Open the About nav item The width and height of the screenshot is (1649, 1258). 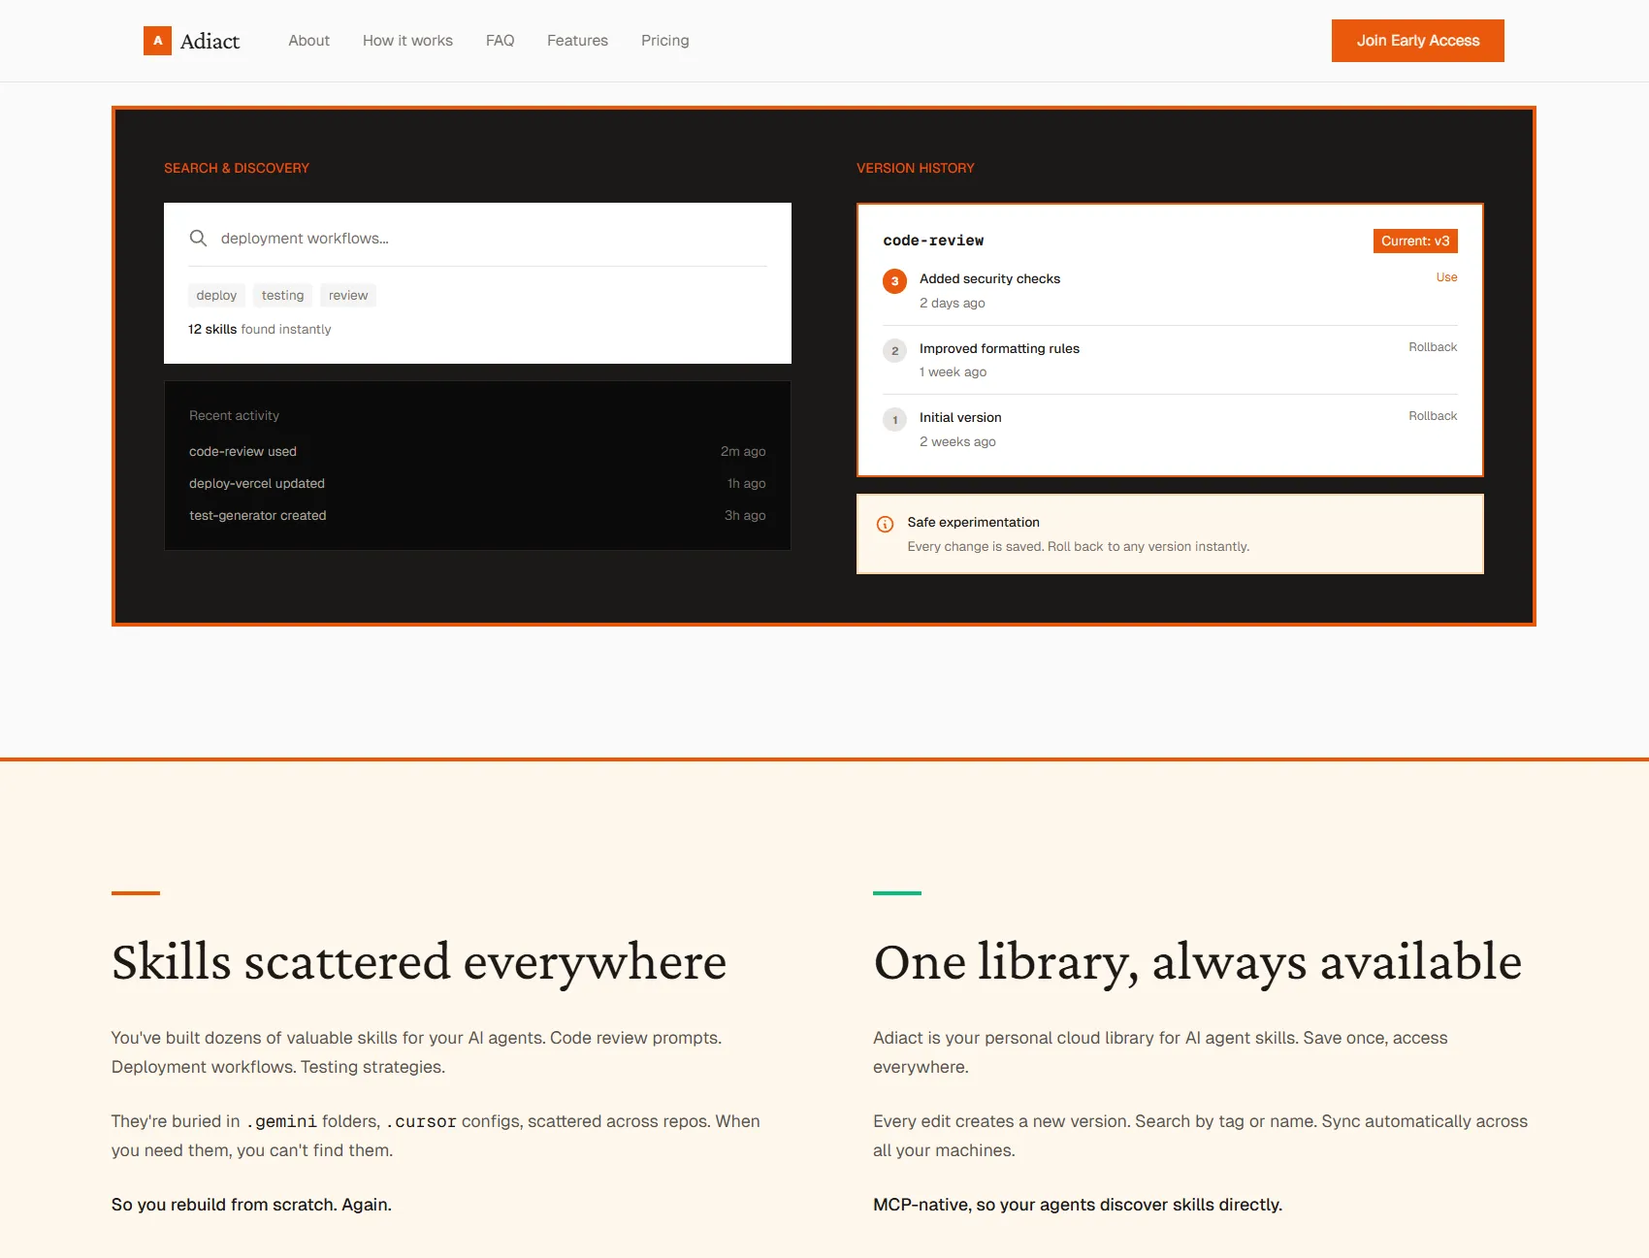point(308,41)
